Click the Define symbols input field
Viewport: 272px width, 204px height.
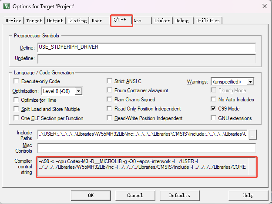pos(146,47)
